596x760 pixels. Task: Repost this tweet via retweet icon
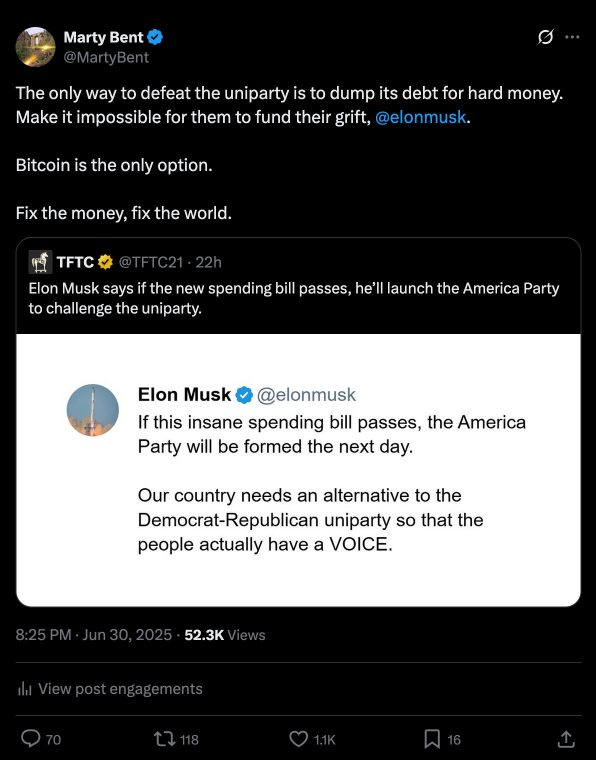(164, 738)
